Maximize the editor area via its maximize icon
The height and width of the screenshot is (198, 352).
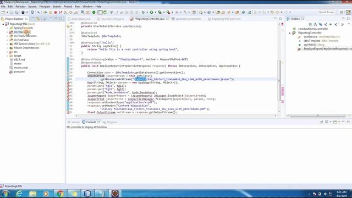coord(280,19)
